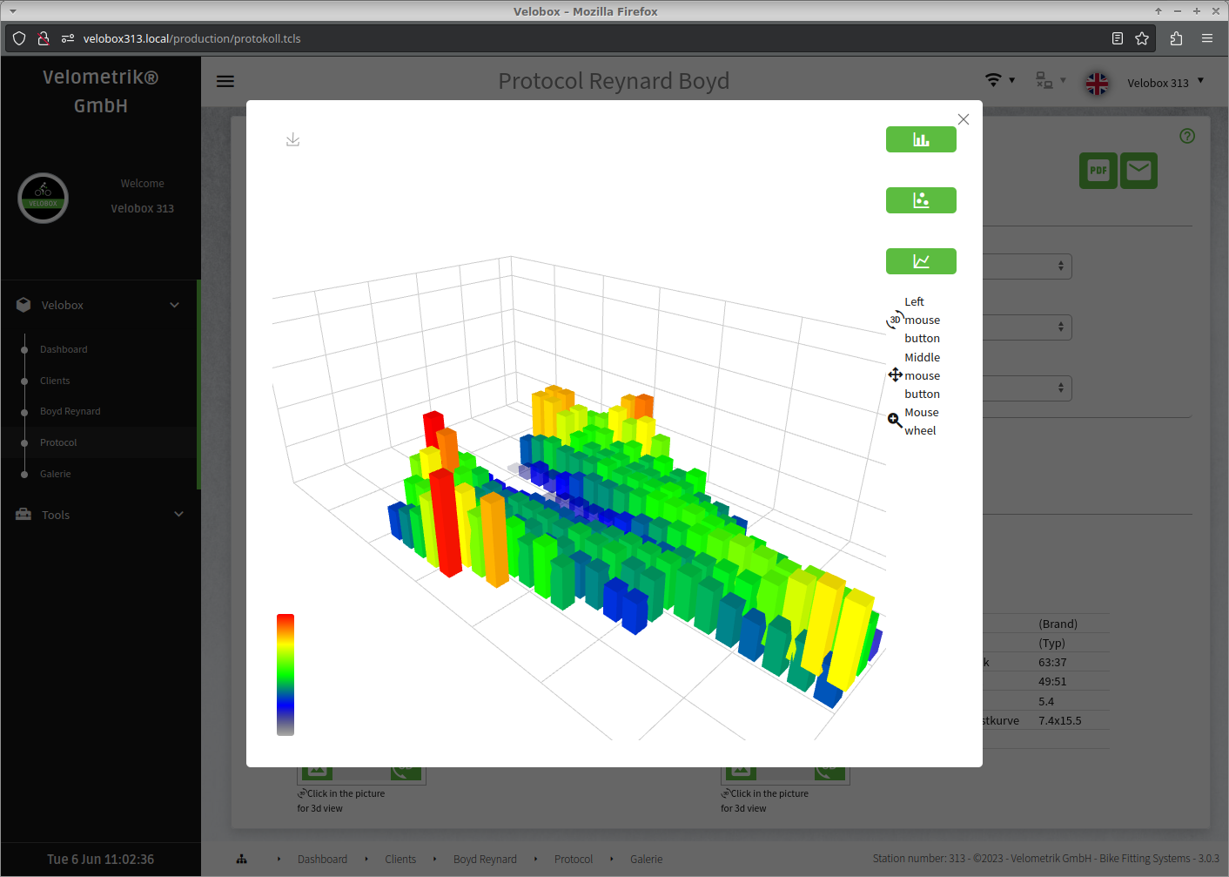Open Dashboard in the sidebar
Viewport: 1229px width, 877px height.
pyautogui.click(x=64, y=349)
